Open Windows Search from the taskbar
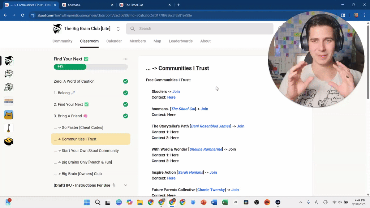Image resolution: width=370 pixels, height=208 pixels. click(98, 202)
